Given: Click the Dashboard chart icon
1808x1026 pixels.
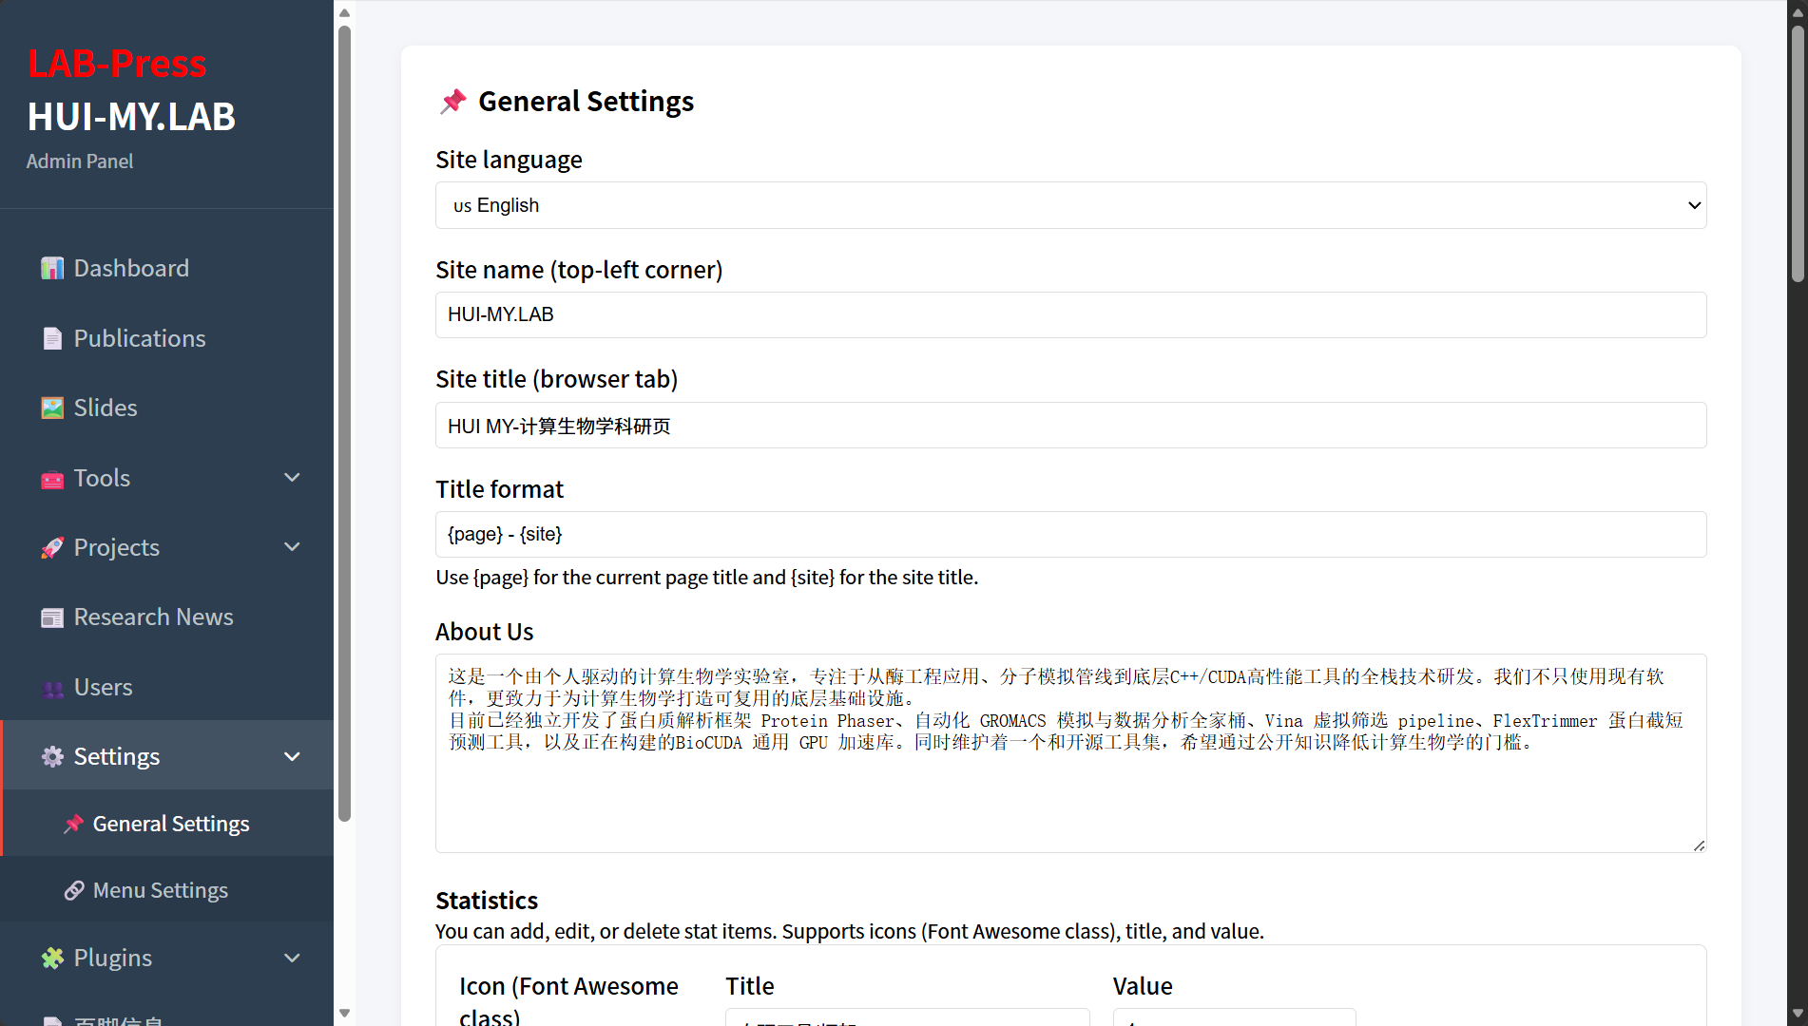Looking at the screenshot, I should click(x=52, y=269).
